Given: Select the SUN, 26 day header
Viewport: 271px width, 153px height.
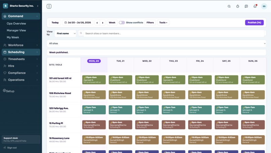Looking at the screenshot, I should point(253,61).
